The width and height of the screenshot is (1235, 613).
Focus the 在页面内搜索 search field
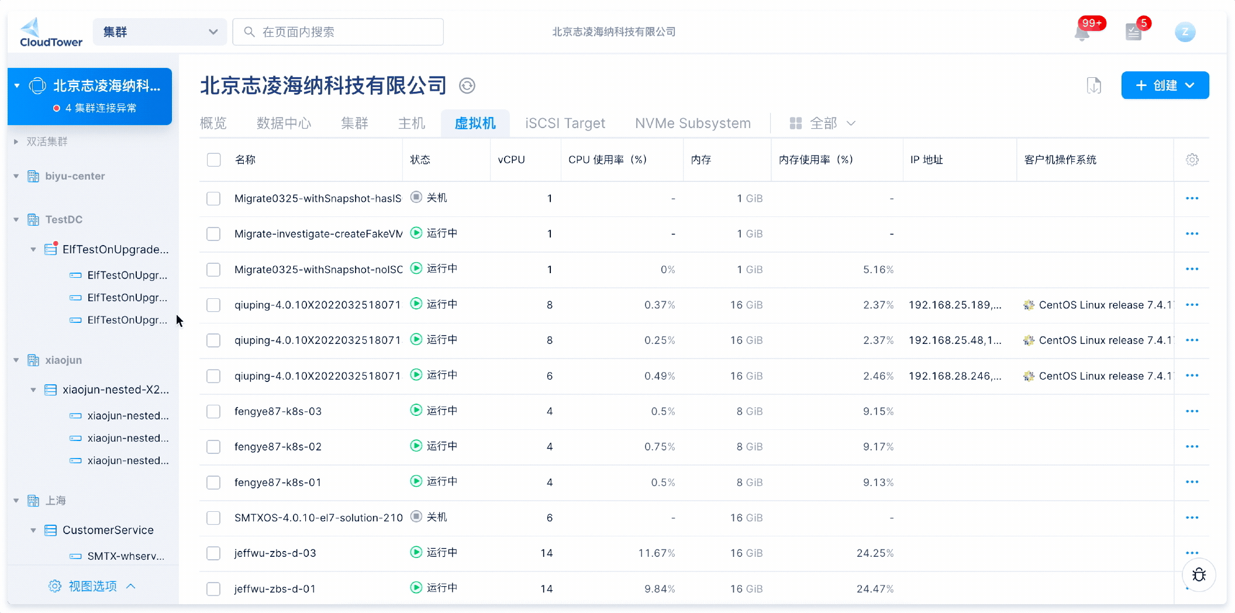[338, 32]
